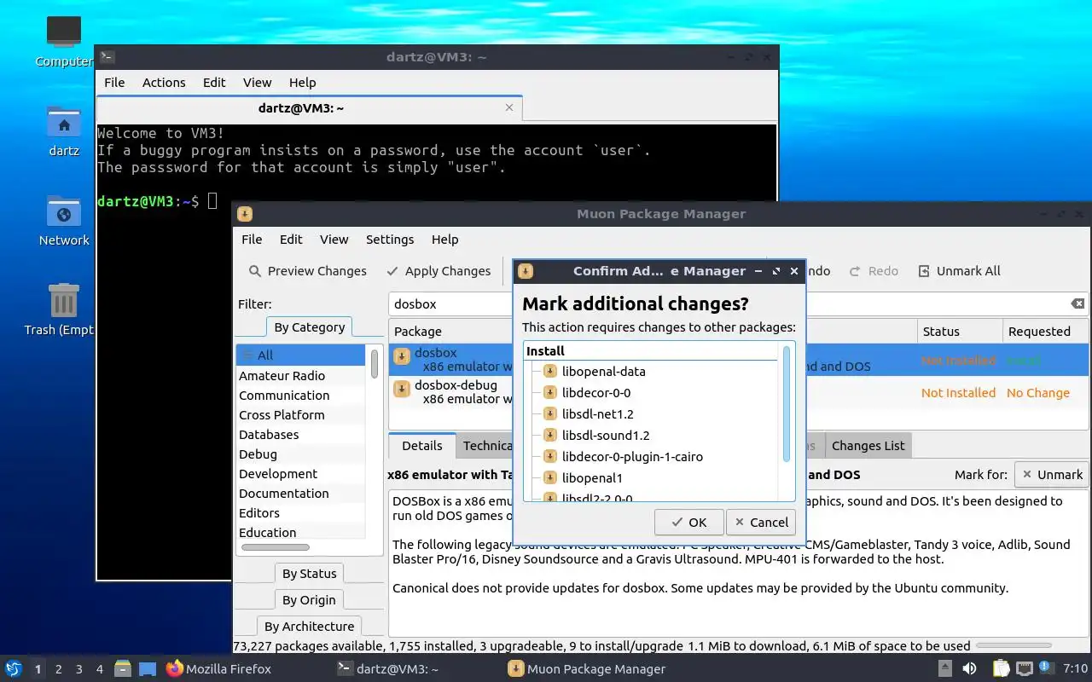Select libopenal-data in the Install list
Viewport: 1092px width, 682px height.
(x=603, y=372)
